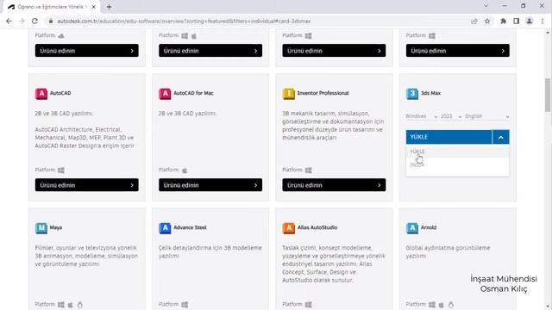
Task: Click the AutoCAD for Mac product title
Action: [193, 93]
